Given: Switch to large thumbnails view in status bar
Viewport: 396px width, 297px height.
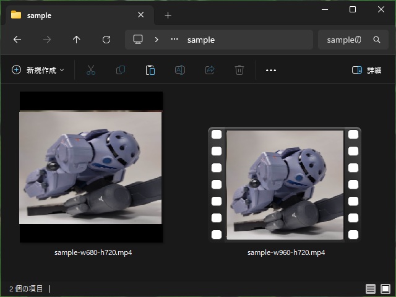Looking at the screenshot, I should (385, 289).
